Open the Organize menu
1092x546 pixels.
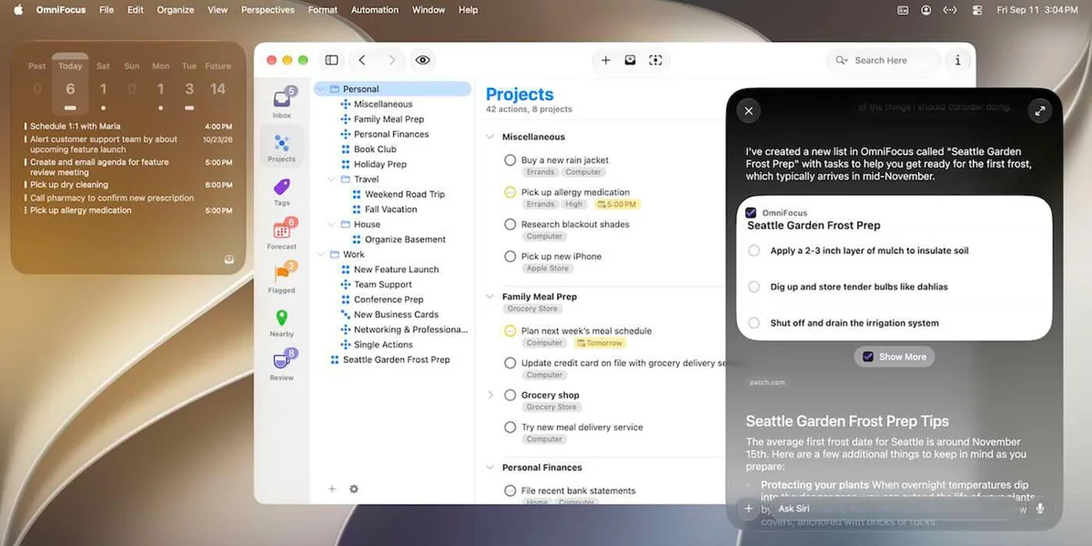(x=175, y=10)
